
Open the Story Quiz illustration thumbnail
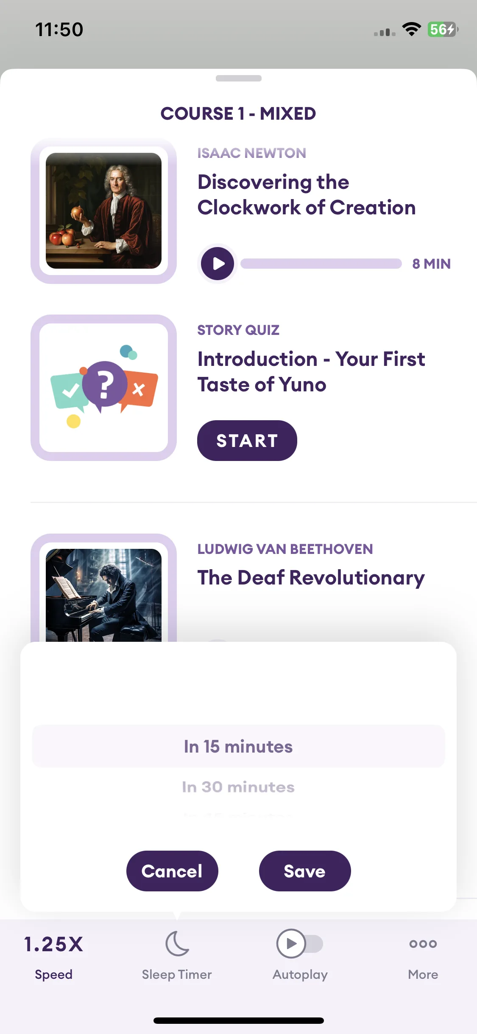[103, 388]
